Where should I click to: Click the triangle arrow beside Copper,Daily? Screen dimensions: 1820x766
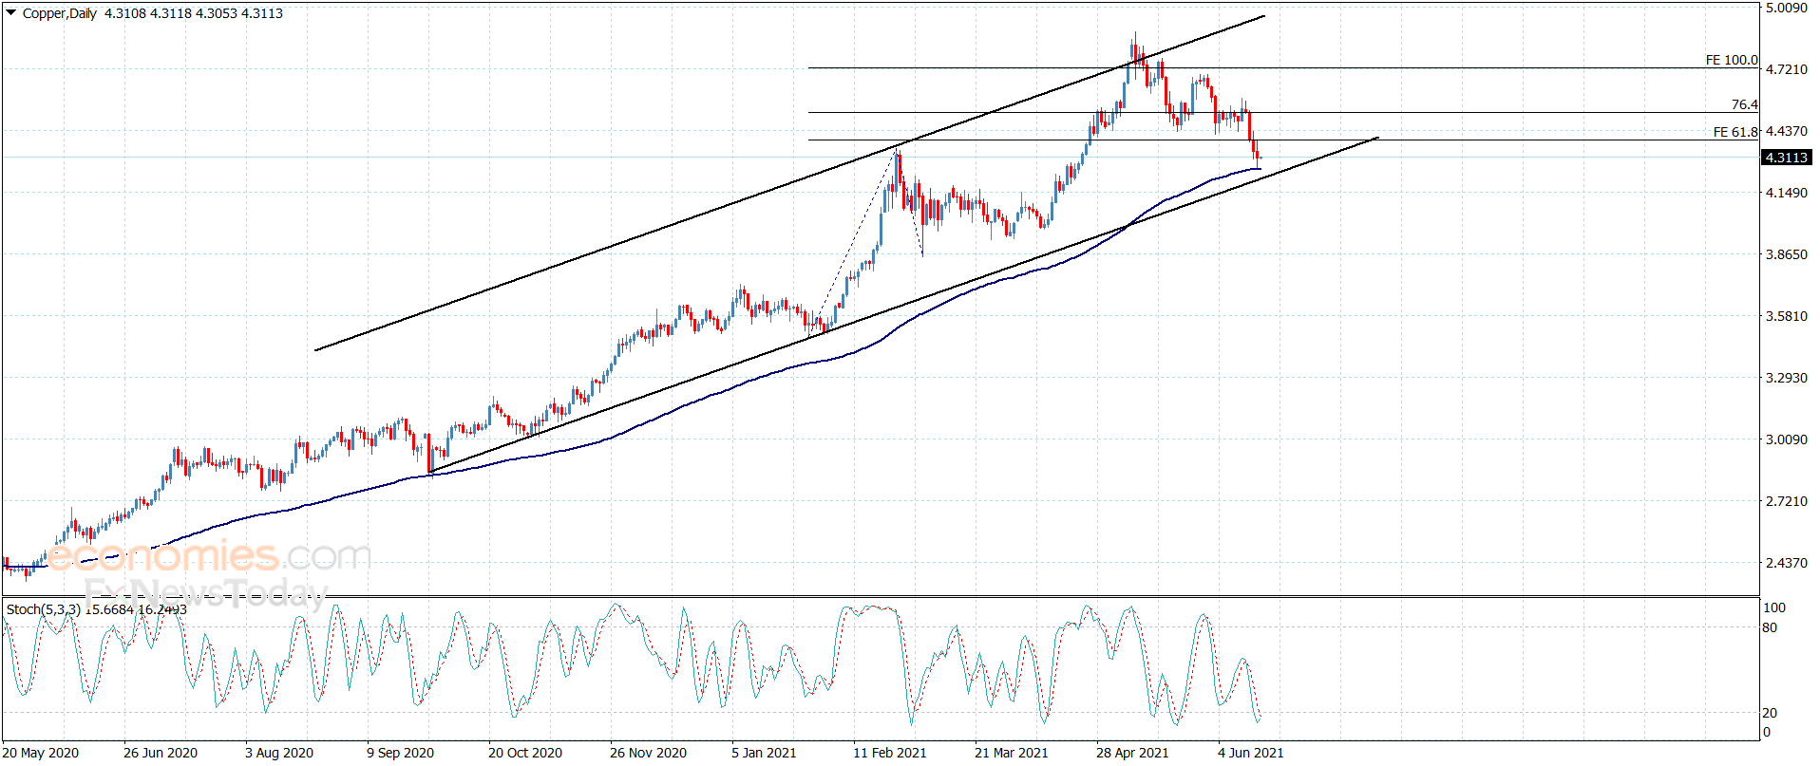click(x=11, y=13)
